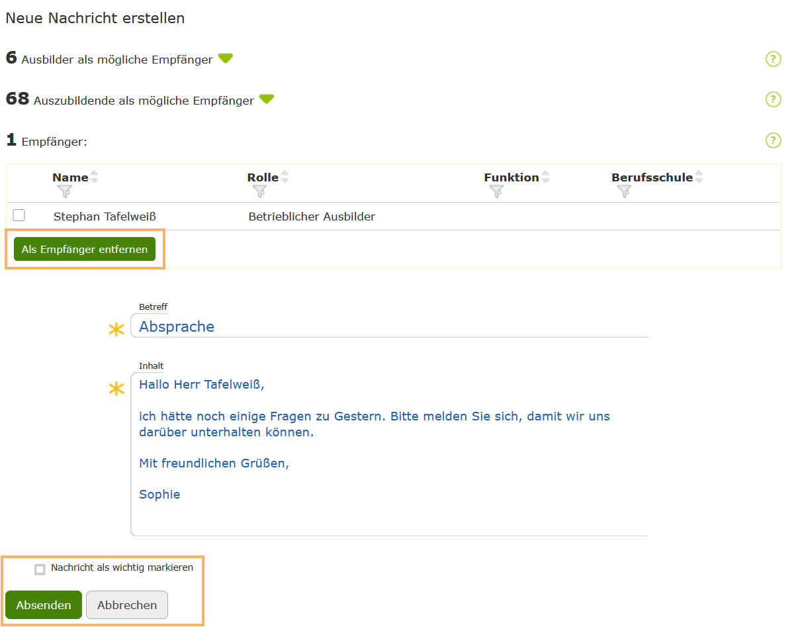Open the filter for the Funktion column
Image resolution: width=792 pixels, height=627 pixels.
point(496,191)
